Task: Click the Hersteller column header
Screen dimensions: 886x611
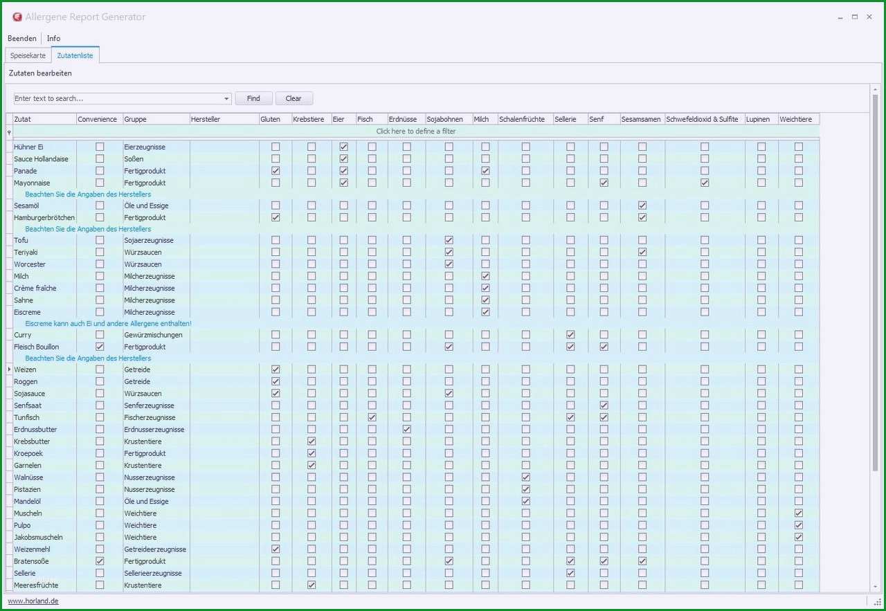Action: 224,119
